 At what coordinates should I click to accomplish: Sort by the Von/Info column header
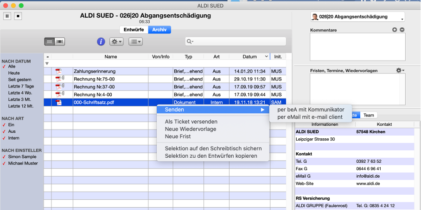coord(160,57)
